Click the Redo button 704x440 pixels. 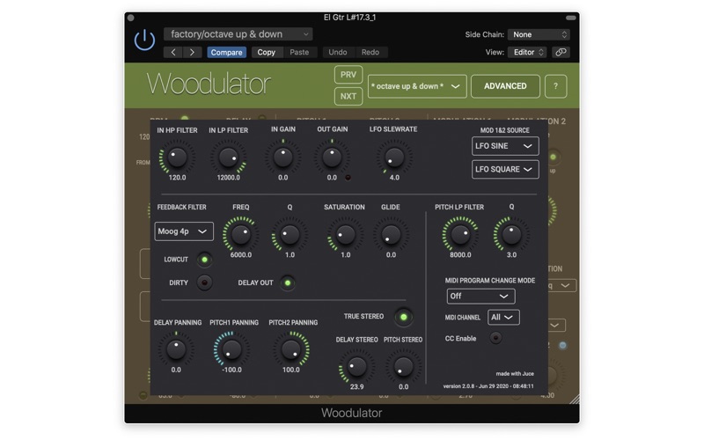point(370,52)
